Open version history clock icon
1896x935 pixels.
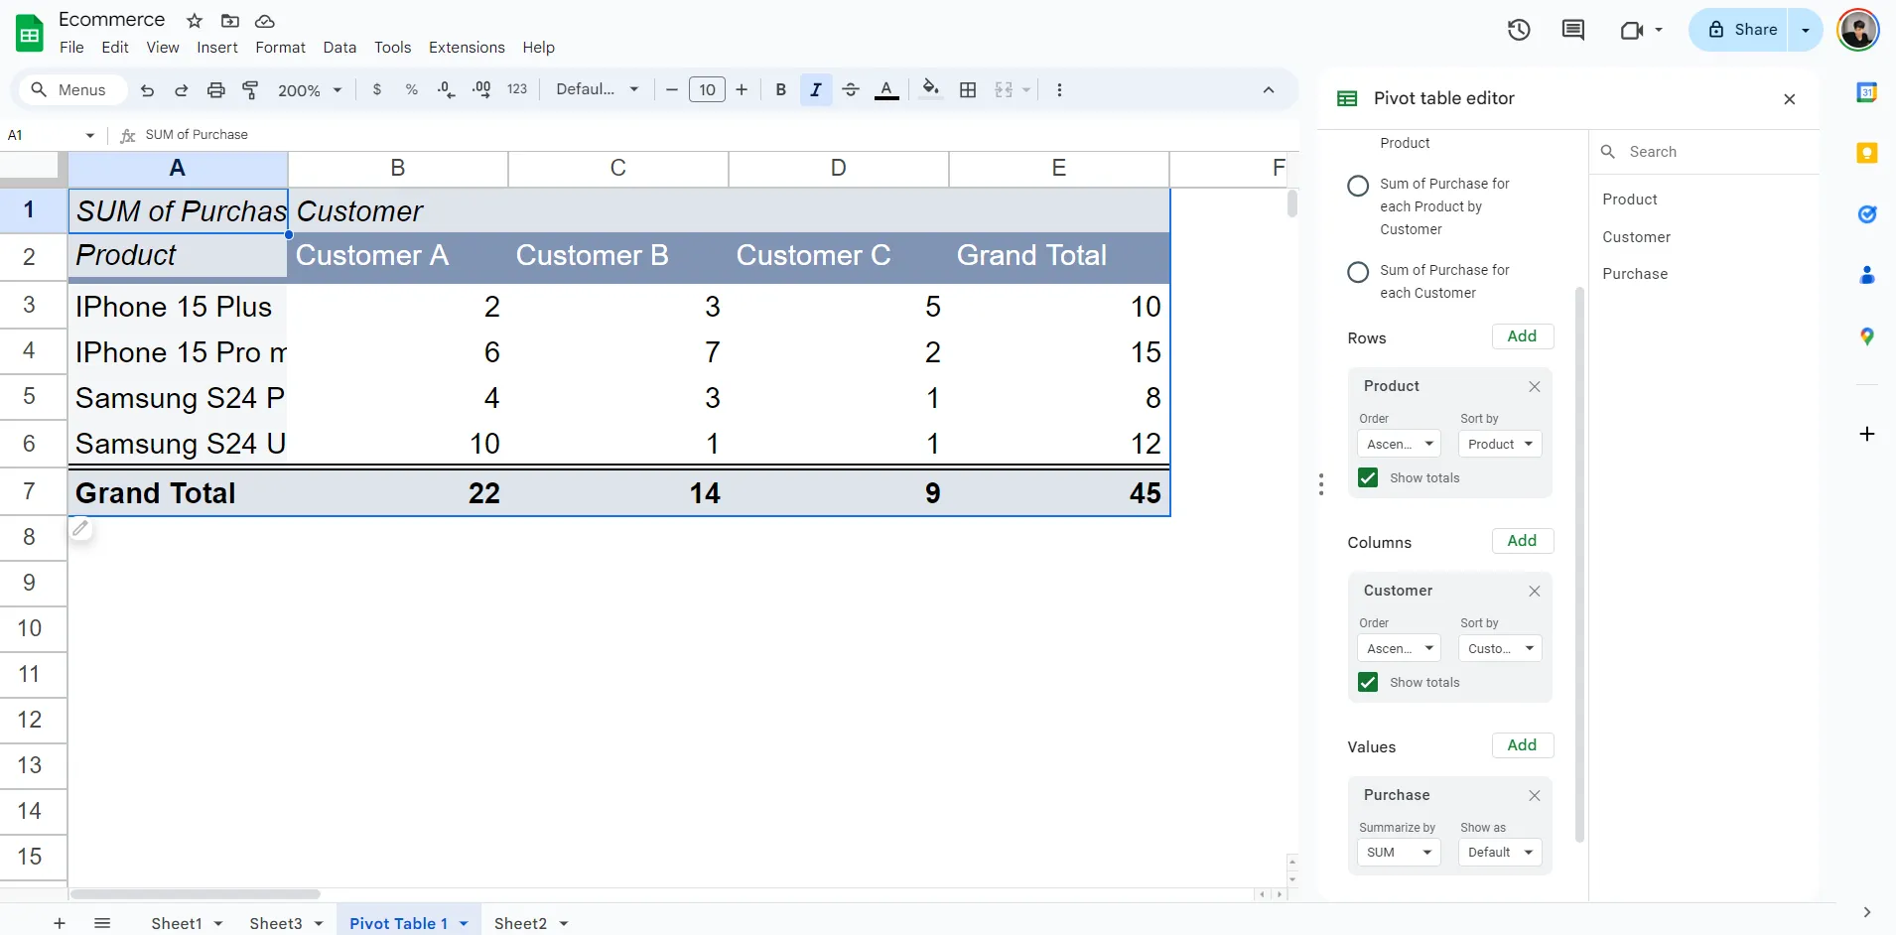(x=1519, y=30)
